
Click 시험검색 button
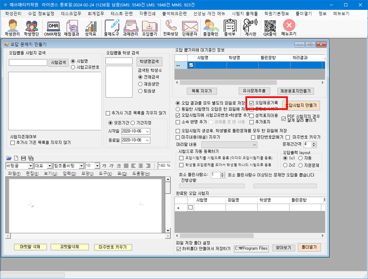pyautogui.click(x=58, y=63)
